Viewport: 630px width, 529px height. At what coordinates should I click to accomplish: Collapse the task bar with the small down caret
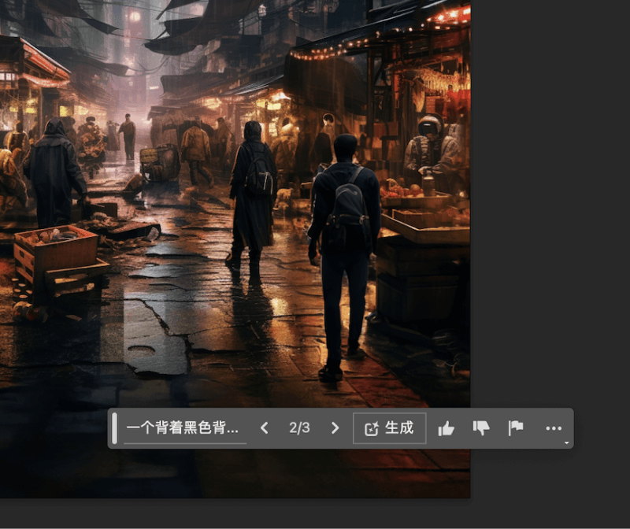click(566, 442)
